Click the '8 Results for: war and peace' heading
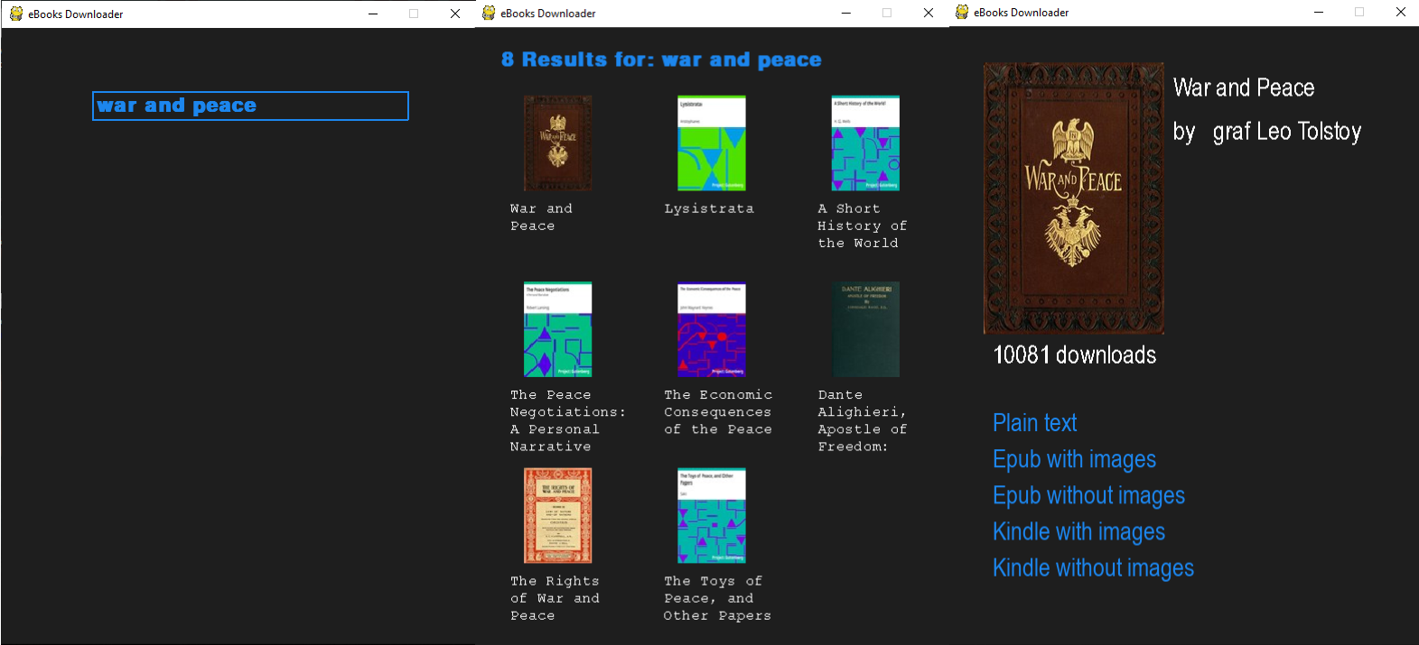Viewport: 1419px width, 645px height. 661,60
